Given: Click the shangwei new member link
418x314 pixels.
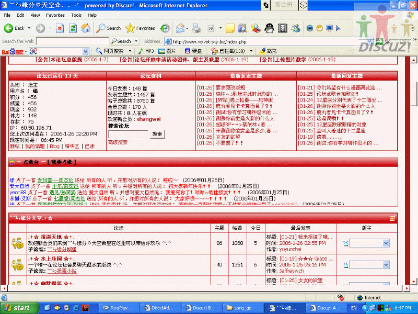Looking at the screenshot, I should coord(149,119).
